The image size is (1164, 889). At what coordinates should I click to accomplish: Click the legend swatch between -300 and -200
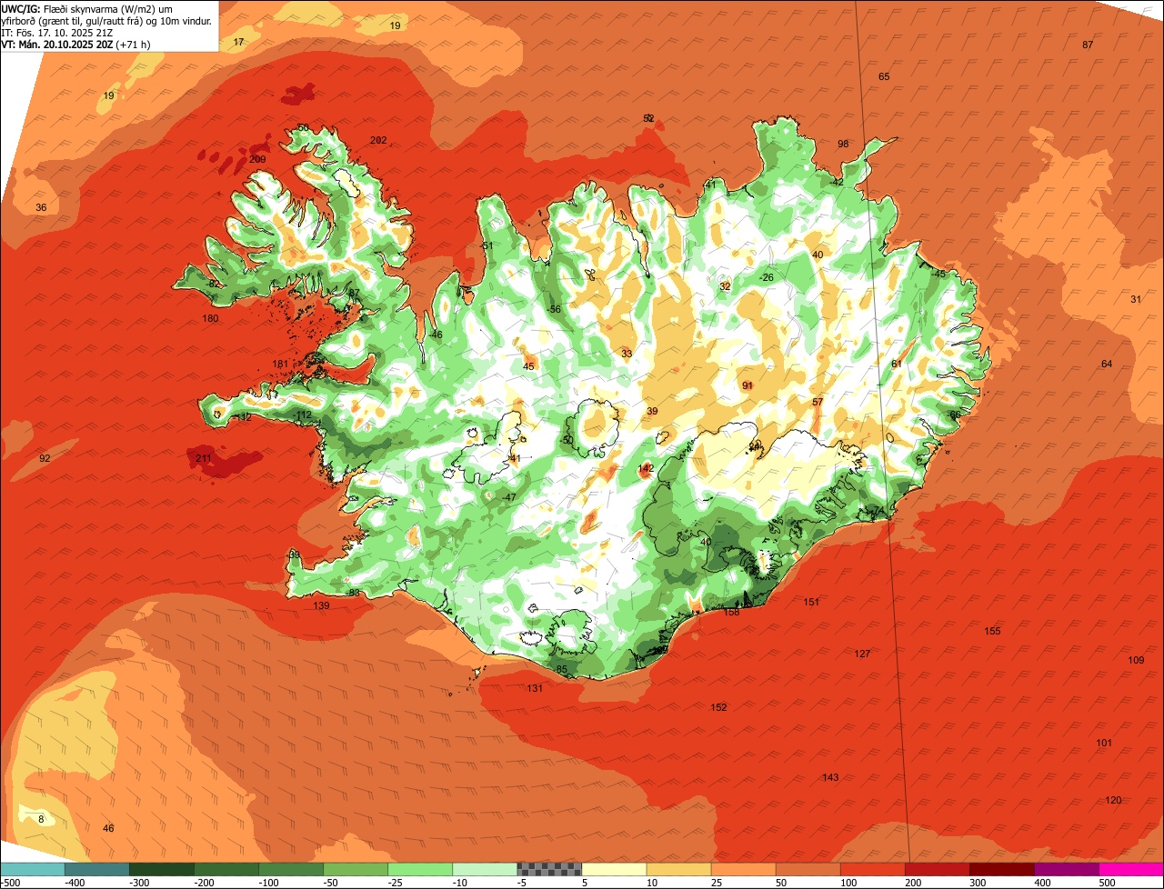click(x=162, y=869)
